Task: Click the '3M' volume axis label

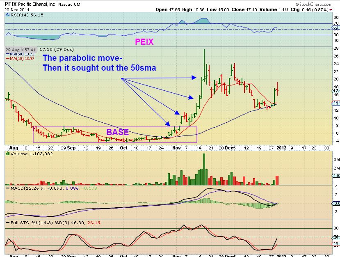Action: coord(337,160)
